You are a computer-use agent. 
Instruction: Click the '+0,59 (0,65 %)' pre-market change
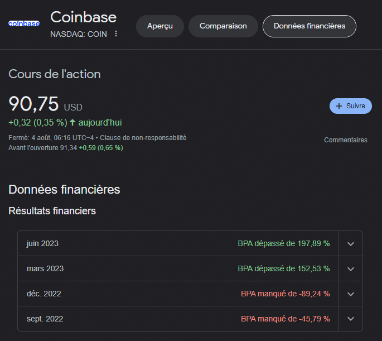pyautogui.click(x=101, y=148)
